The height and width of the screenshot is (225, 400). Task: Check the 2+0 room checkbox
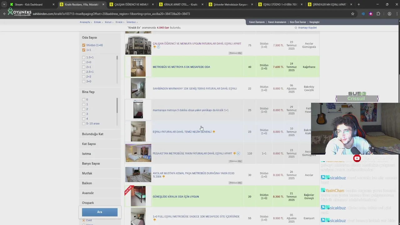(83, 62)
